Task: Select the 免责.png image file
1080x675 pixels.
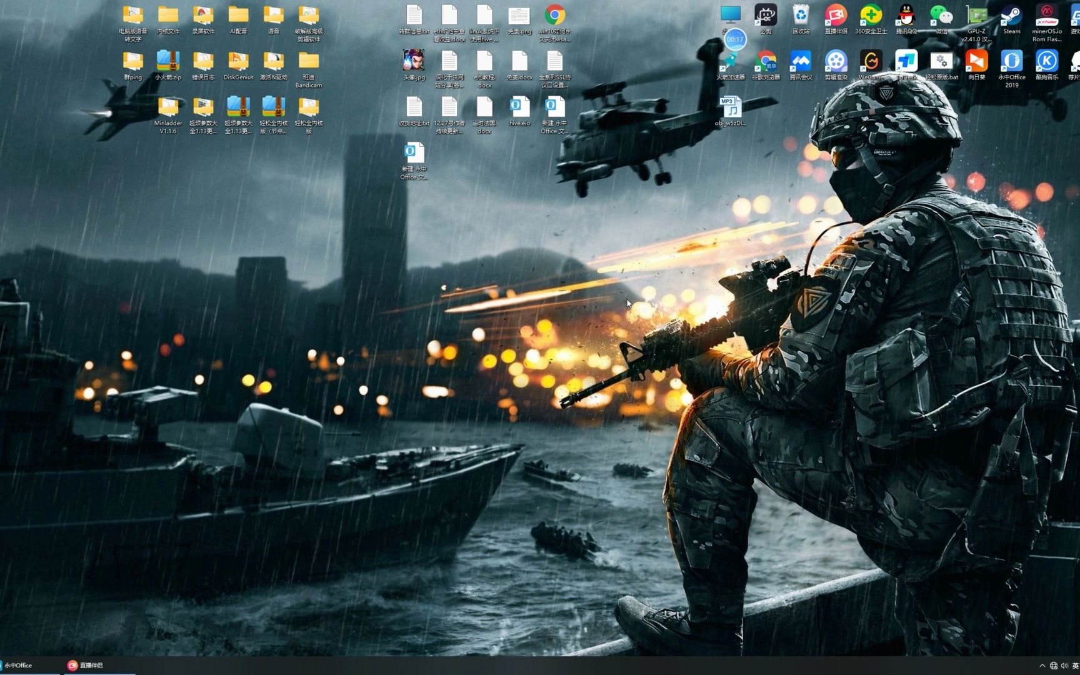Action: point(519,19)
